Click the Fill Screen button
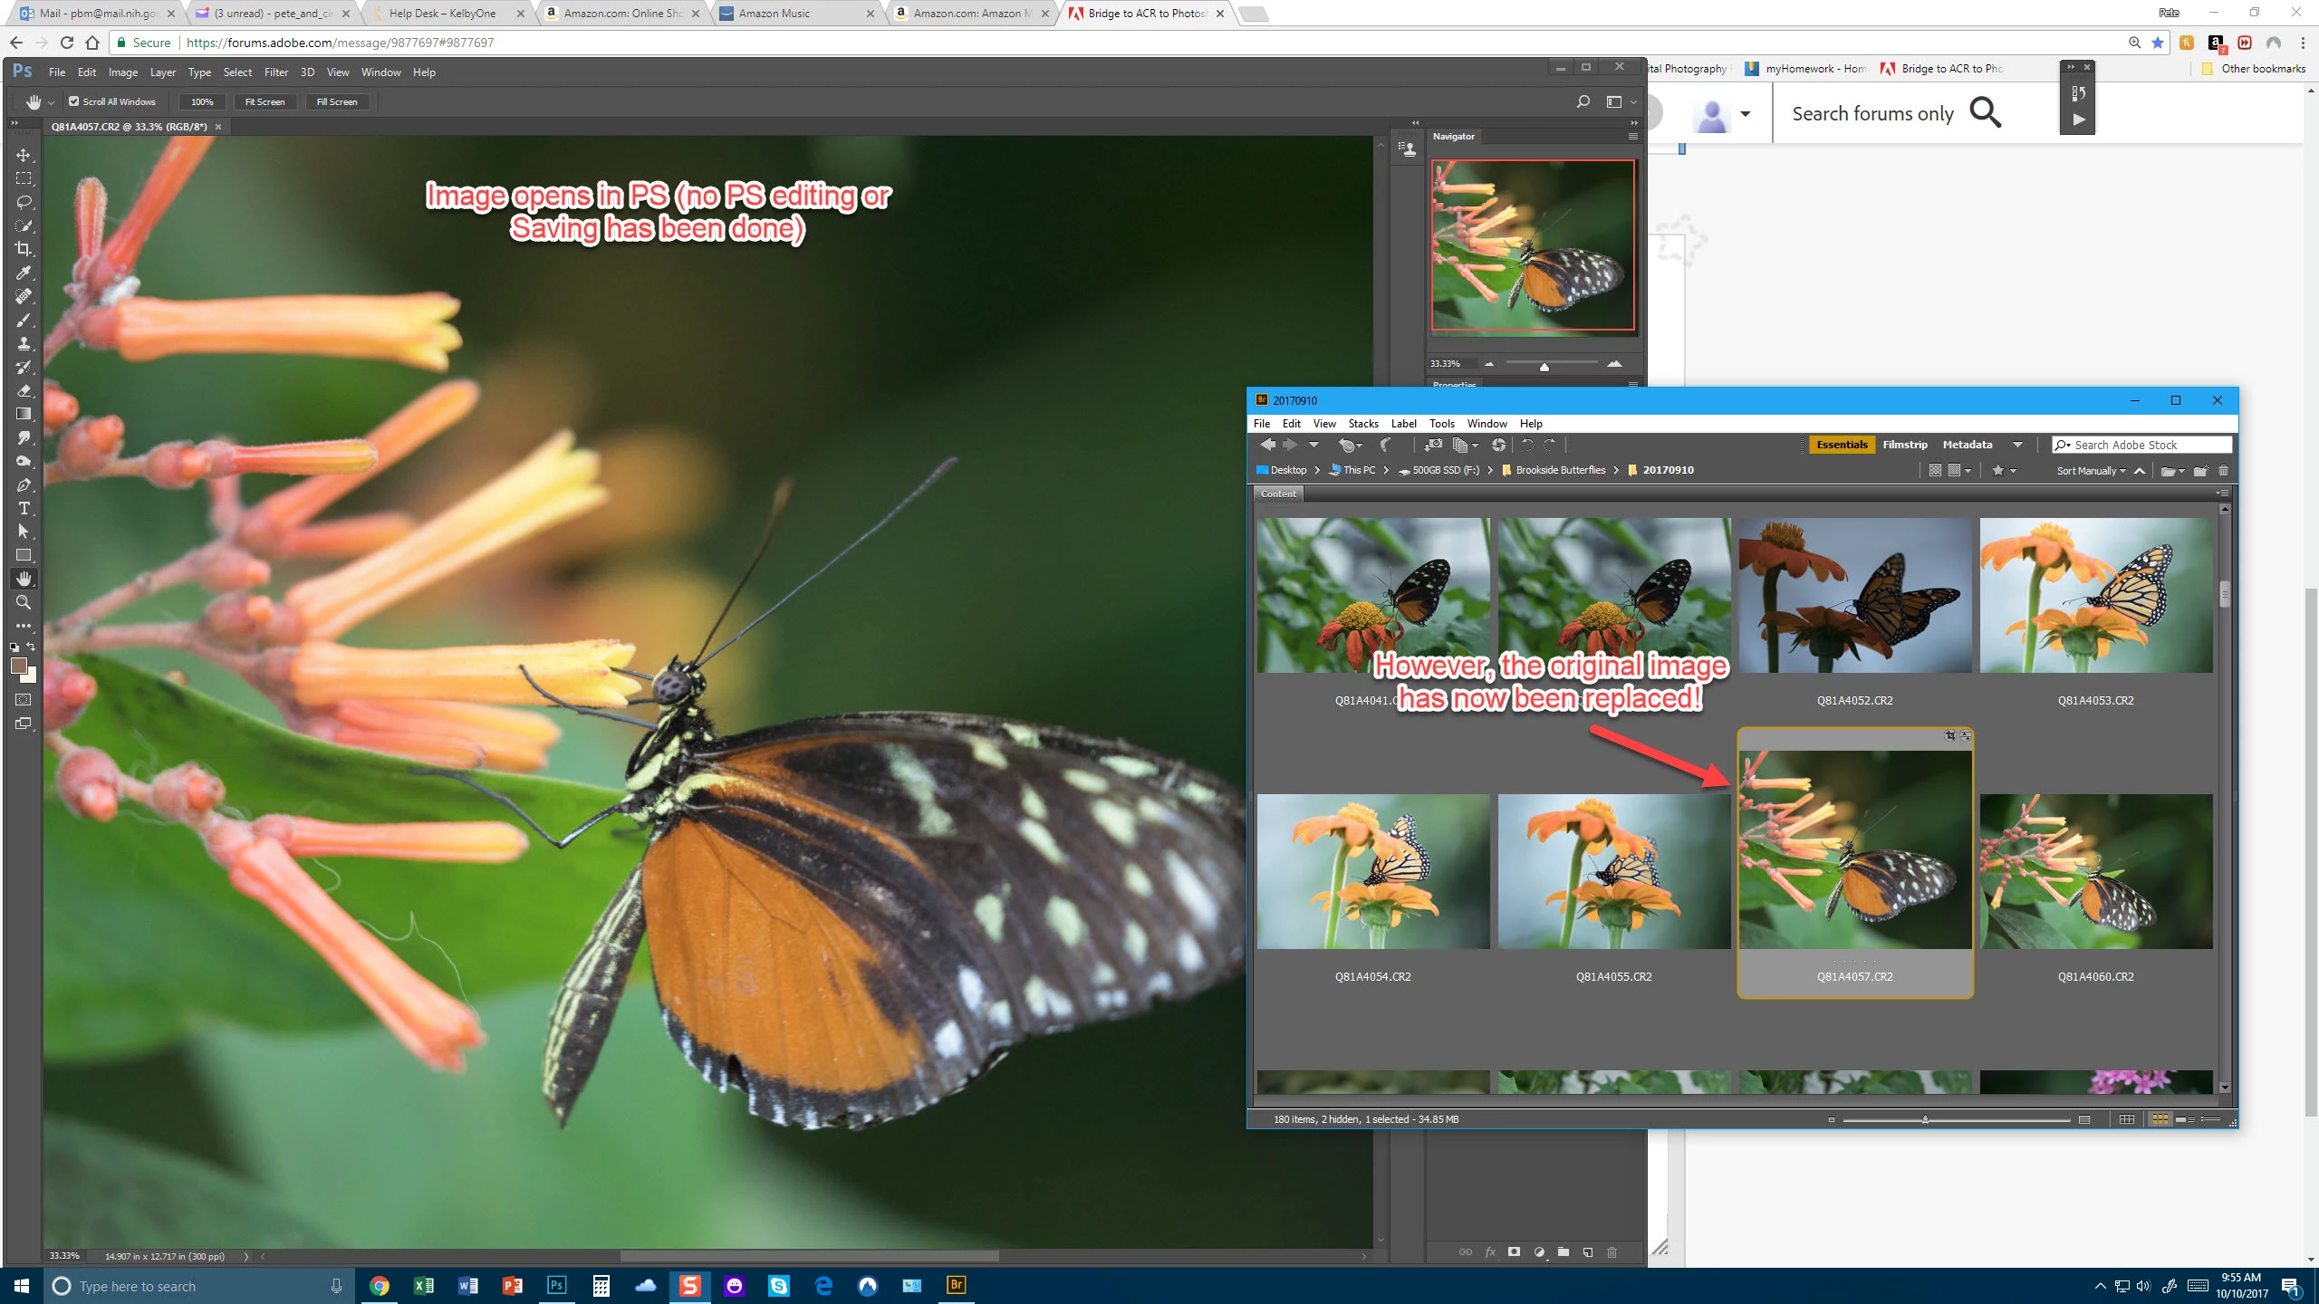 tap(336, 101)
